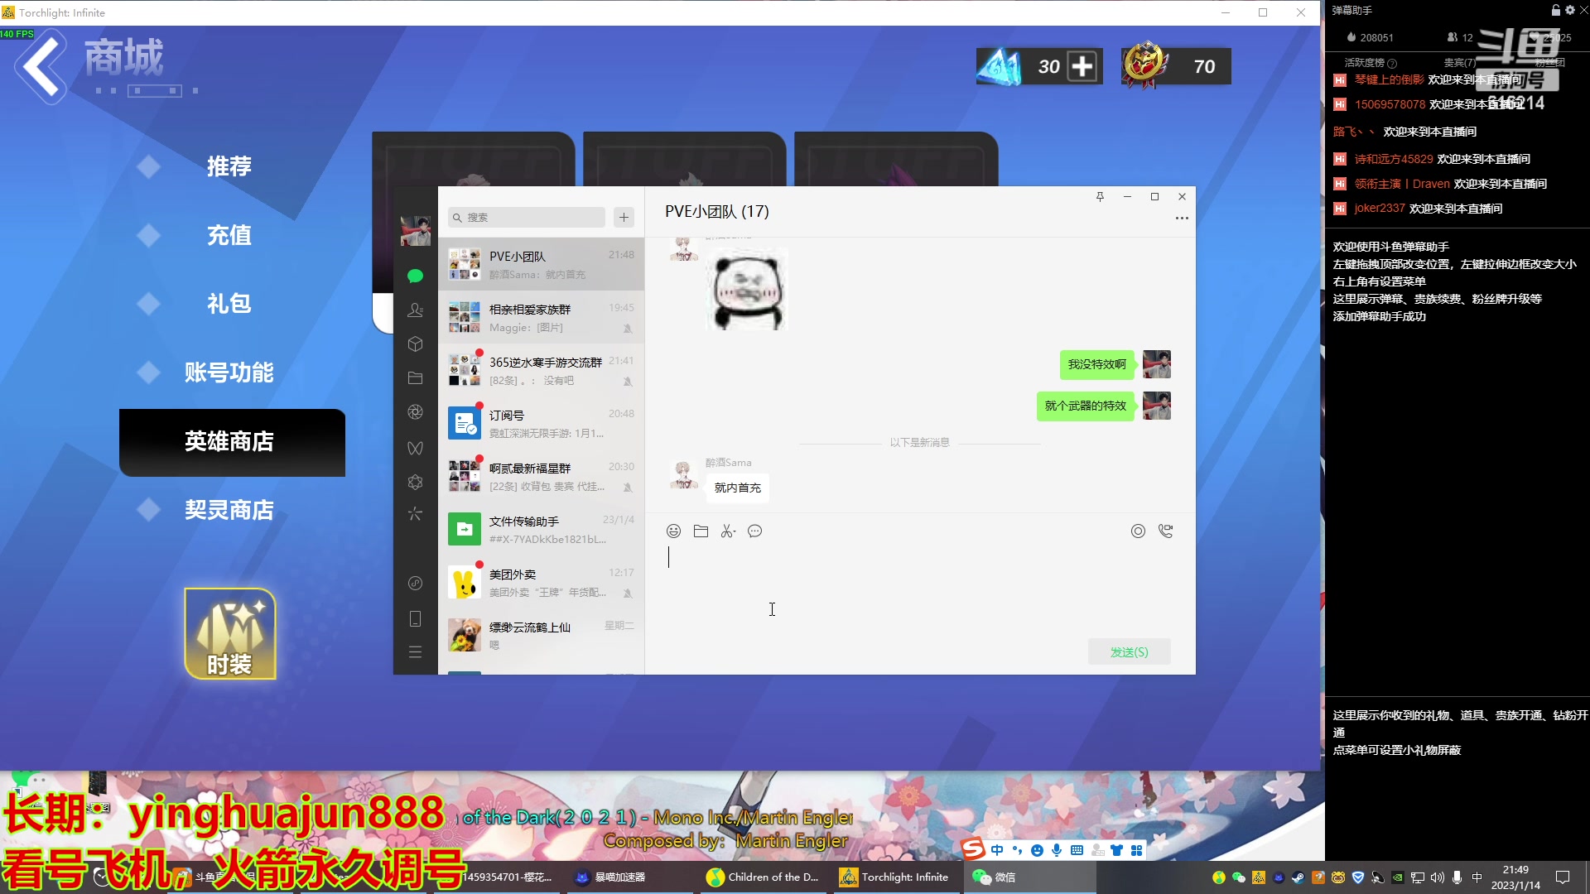This screenshot has width=1590, height=894.
Task: Open WeChat favorites cube icon
Action: click(x=416, y=344)
